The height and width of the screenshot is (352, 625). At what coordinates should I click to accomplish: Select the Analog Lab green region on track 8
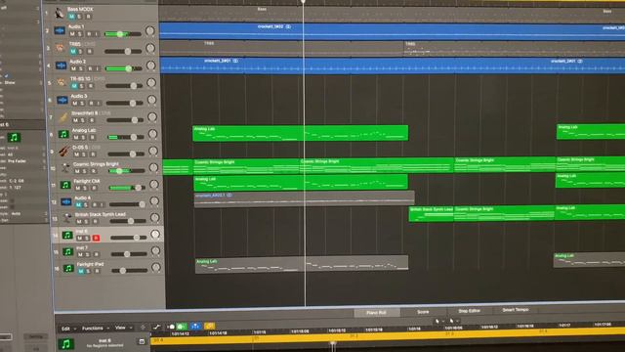tap(300, 133)
